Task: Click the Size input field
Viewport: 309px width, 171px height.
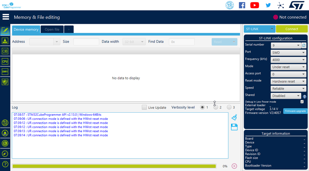Action: 86,42
